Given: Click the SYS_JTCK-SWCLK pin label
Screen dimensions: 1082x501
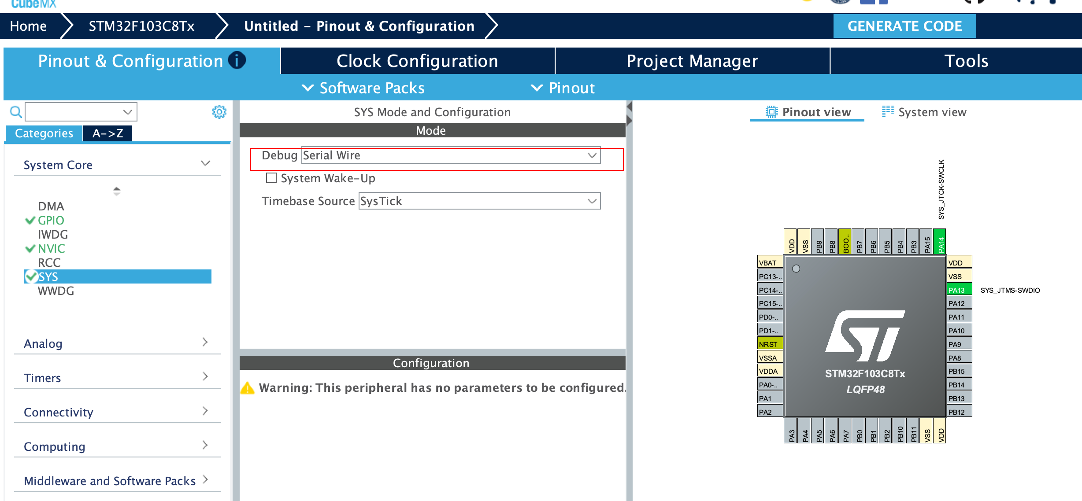Looking at the screenshot, I should tap(941, 189).
